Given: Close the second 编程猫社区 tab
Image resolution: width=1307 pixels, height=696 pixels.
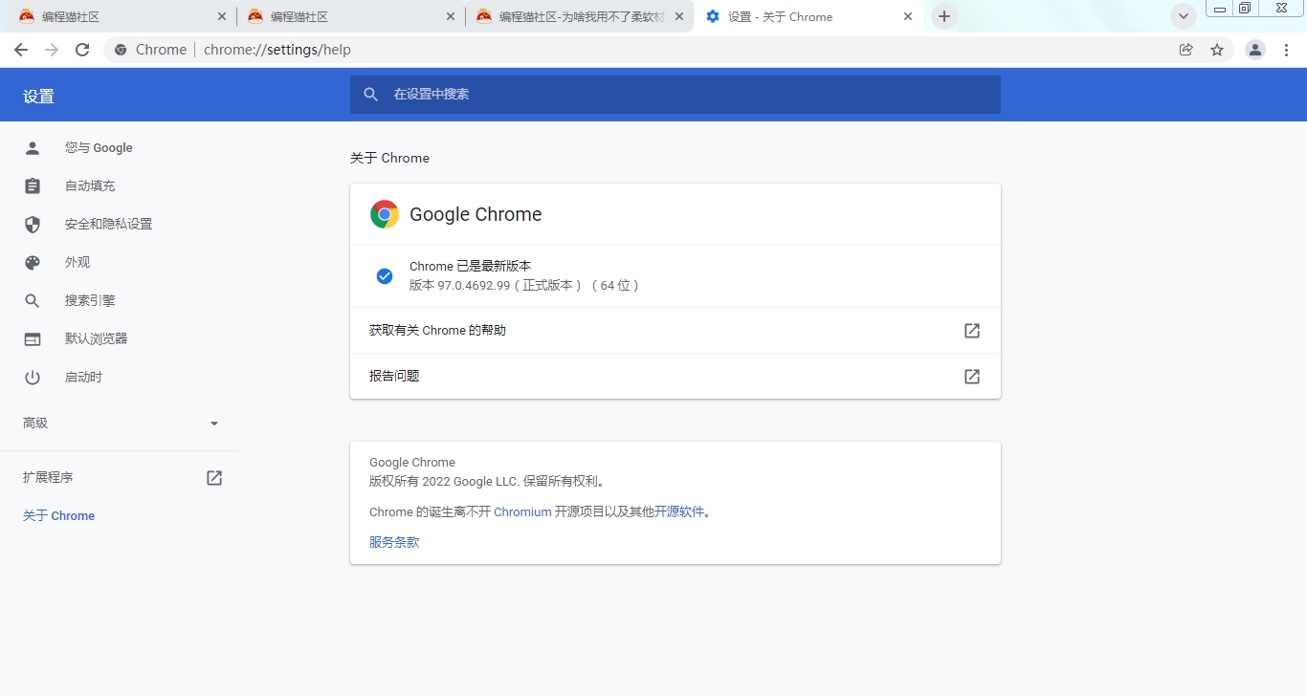Looking at the screenshot, I should pos(451,16).
